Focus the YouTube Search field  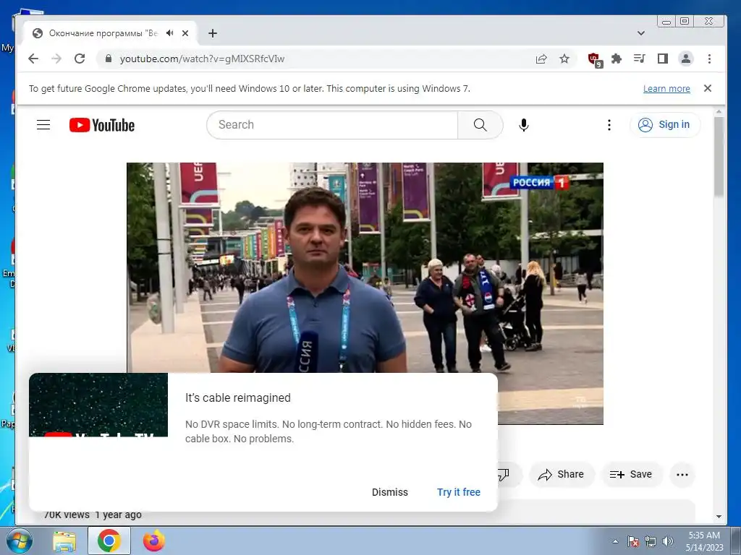(x=331, y=124)
